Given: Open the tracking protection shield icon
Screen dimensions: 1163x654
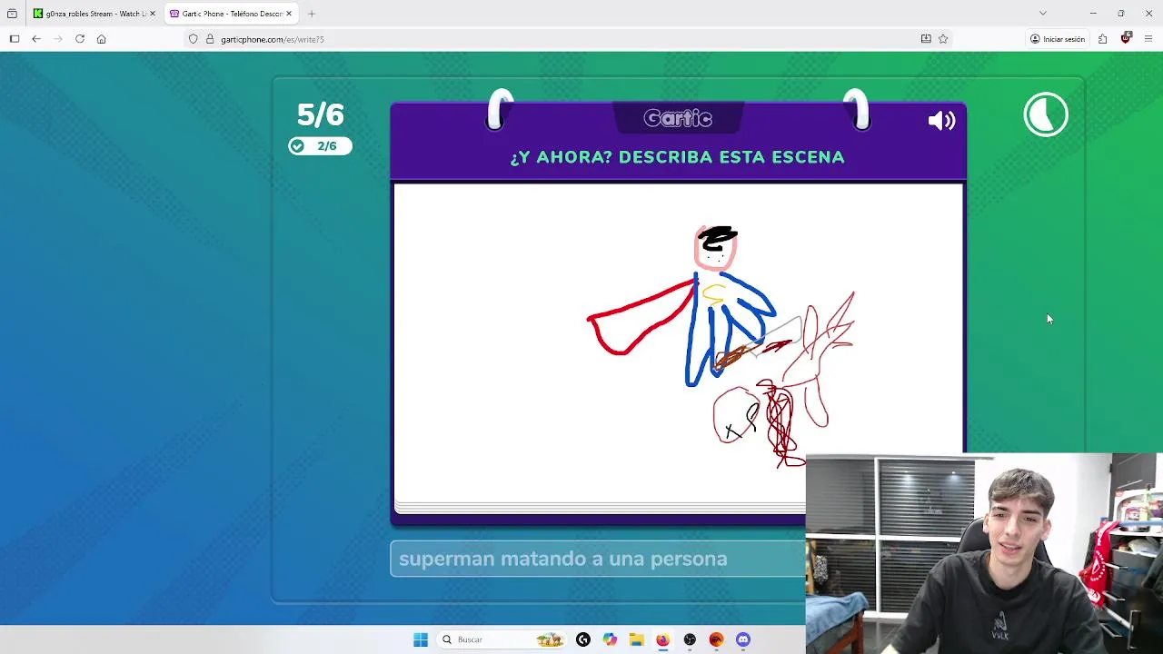Looking at the screenshot, I should [193, 39].
